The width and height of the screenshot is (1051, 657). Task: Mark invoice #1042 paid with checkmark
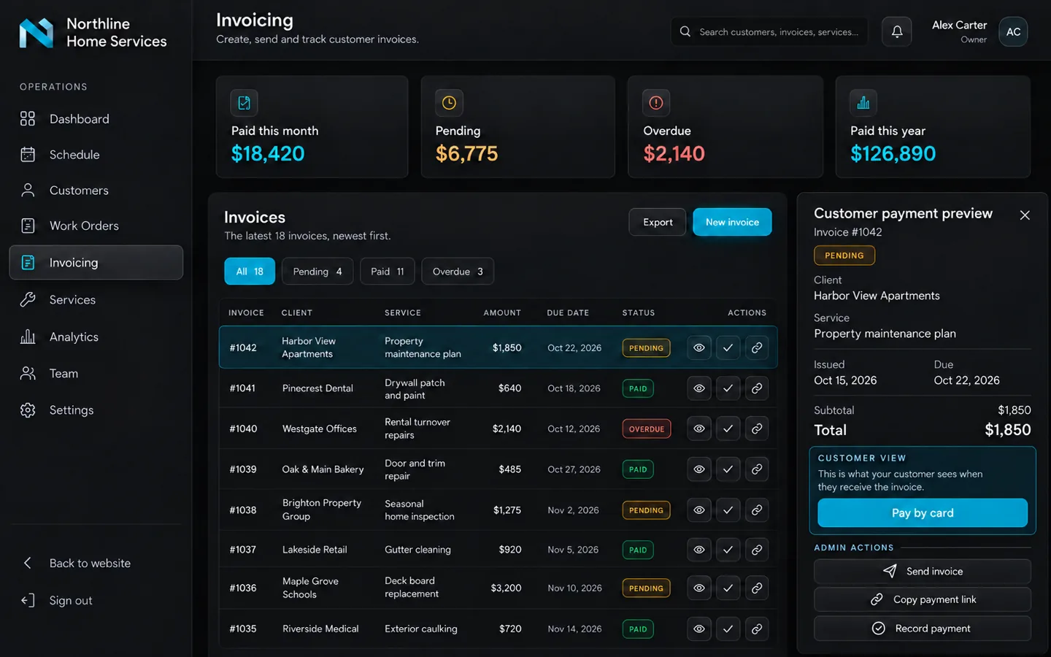click(728, 347)
